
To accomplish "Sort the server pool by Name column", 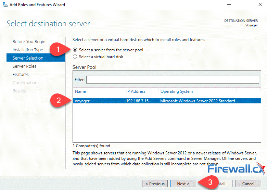I will [80, 91].
